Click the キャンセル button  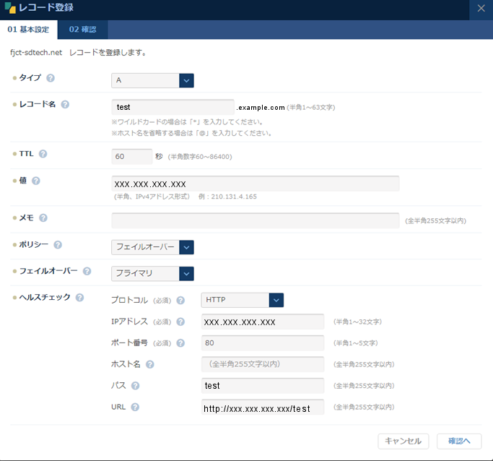[403, 441]
